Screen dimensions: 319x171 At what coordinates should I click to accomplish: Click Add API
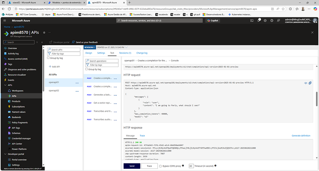pos(54,67)
